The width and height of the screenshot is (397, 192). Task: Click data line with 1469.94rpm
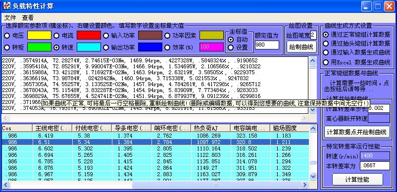point(130,61)
